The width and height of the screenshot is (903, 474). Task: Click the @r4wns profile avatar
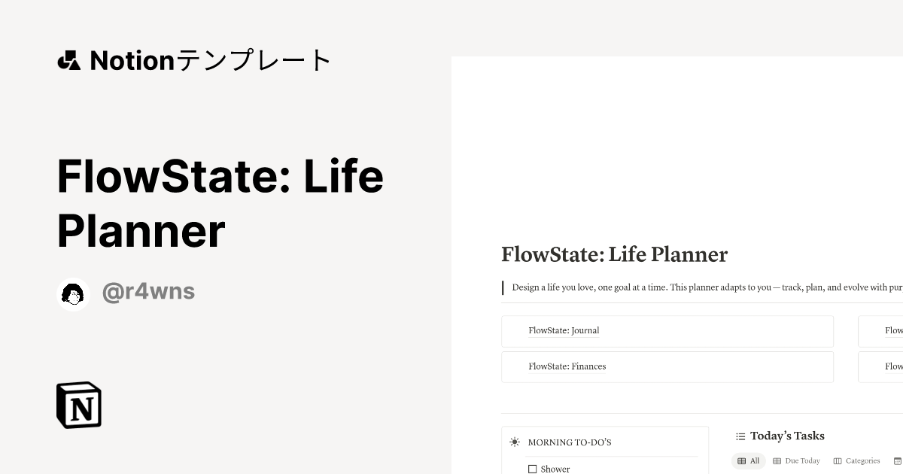coord(73,294)
